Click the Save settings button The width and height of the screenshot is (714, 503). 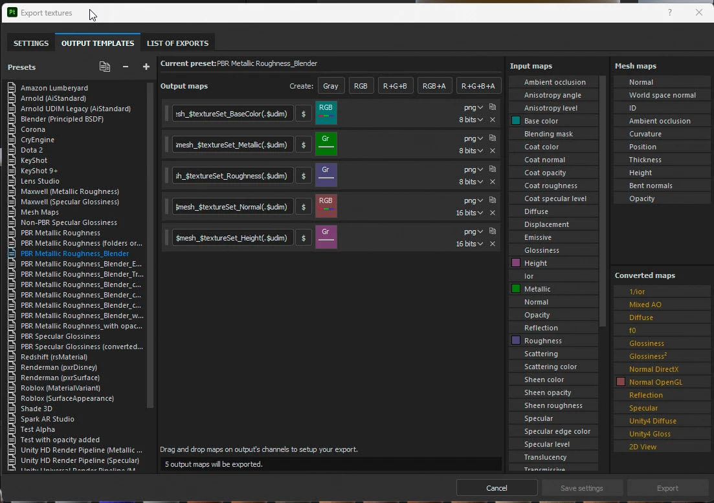581,488
